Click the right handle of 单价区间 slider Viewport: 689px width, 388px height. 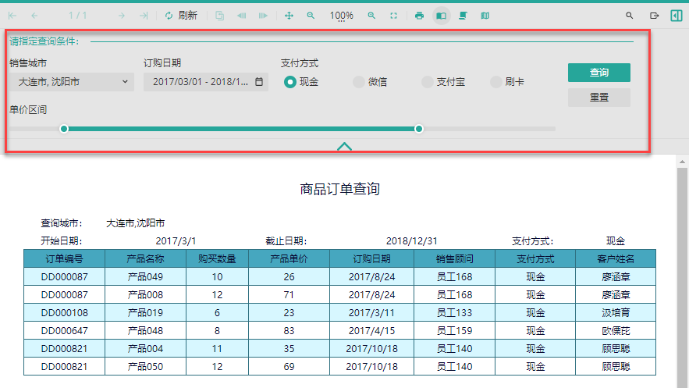click(419, 129)
